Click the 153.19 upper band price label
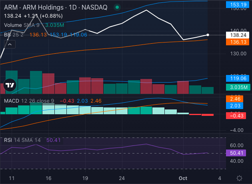This screenshot has width=252, height=184. (x=238, y=4)
